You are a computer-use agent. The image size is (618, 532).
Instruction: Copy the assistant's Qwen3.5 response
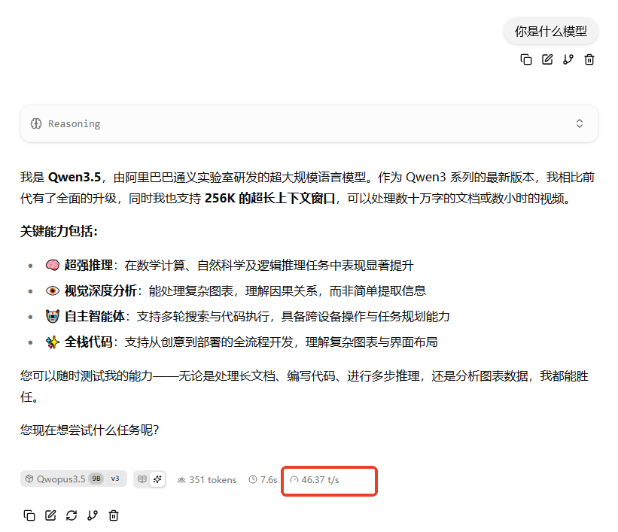point(29,515)
